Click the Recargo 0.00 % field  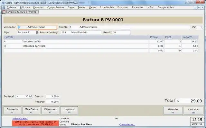[52, 102]
